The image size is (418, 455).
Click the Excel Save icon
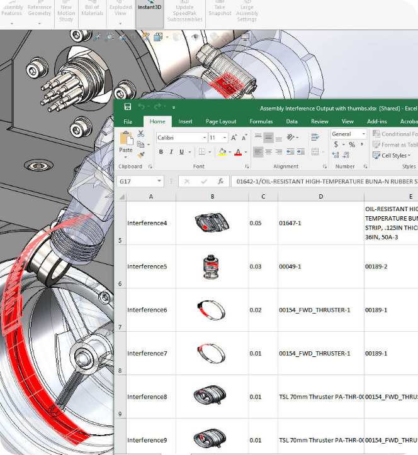click(x=128, y=107)
